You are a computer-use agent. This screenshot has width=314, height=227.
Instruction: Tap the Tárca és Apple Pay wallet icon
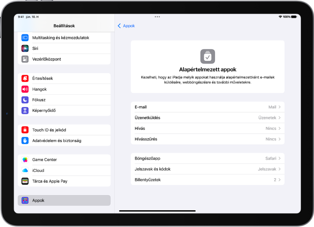pyautogui.click(x=25, y=181)
